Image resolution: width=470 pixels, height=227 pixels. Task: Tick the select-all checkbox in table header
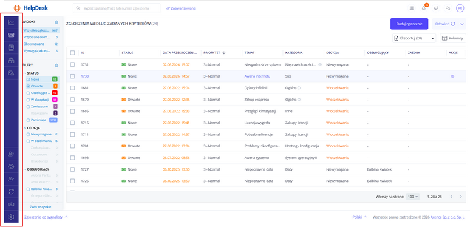click(x=72, y=53)
